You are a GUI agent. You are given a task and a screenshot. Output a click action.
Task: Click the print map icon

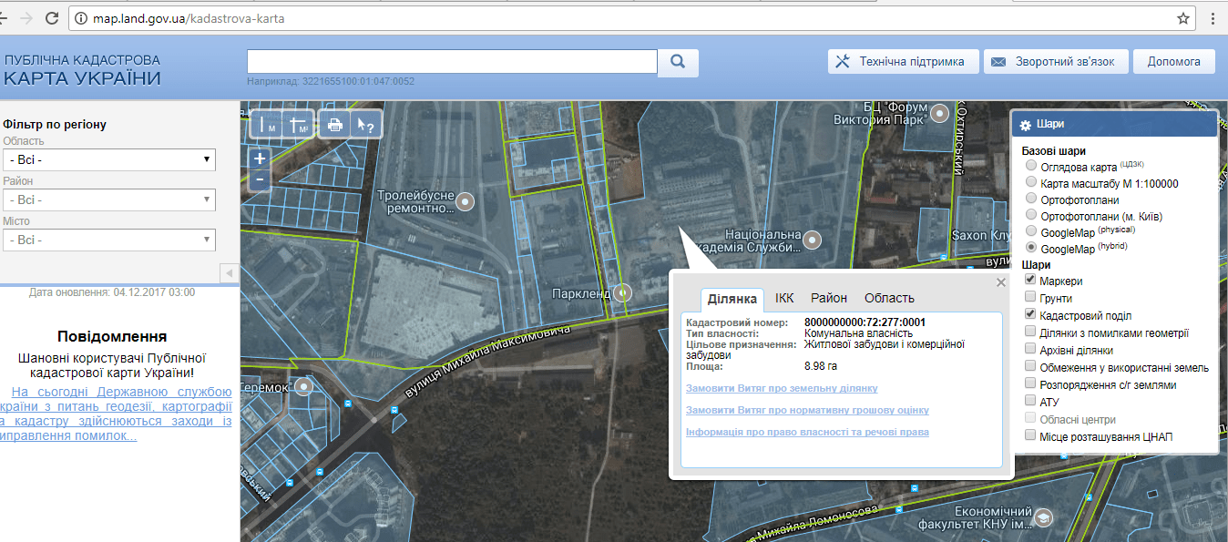pos(334,125)
